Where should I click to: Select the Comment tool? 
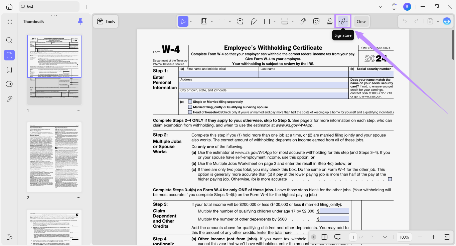pyautogui.click(x=240, y=21)
